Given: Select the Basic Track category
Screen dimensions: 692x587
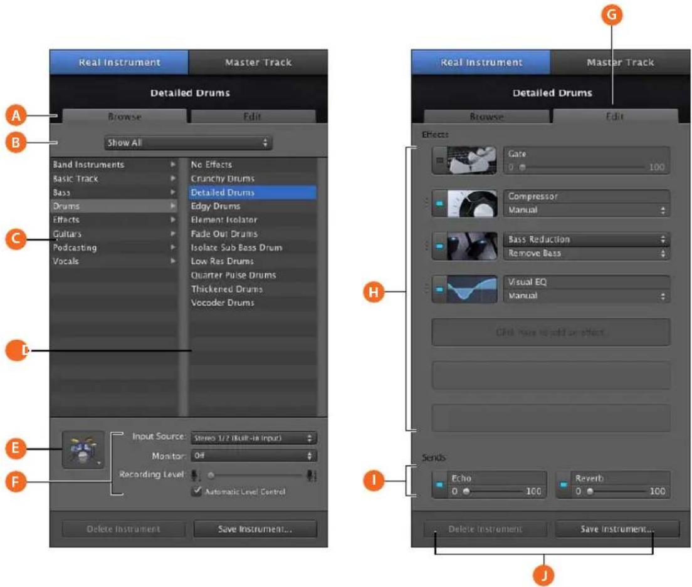Looking at the screenshot, I should click(x=114, y=178).
